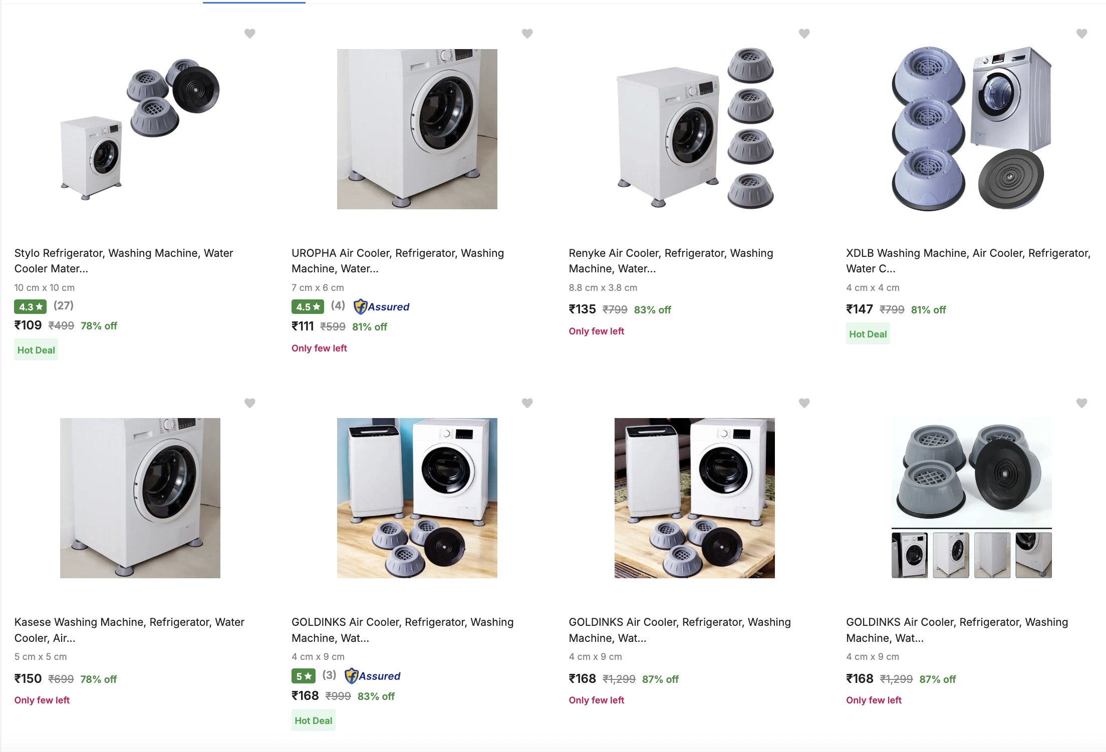Click heart icon on XDLB Washing Machine
Image resolution: width=1106 pixels, height=752 pixels.
click(x=1081, y=34)
